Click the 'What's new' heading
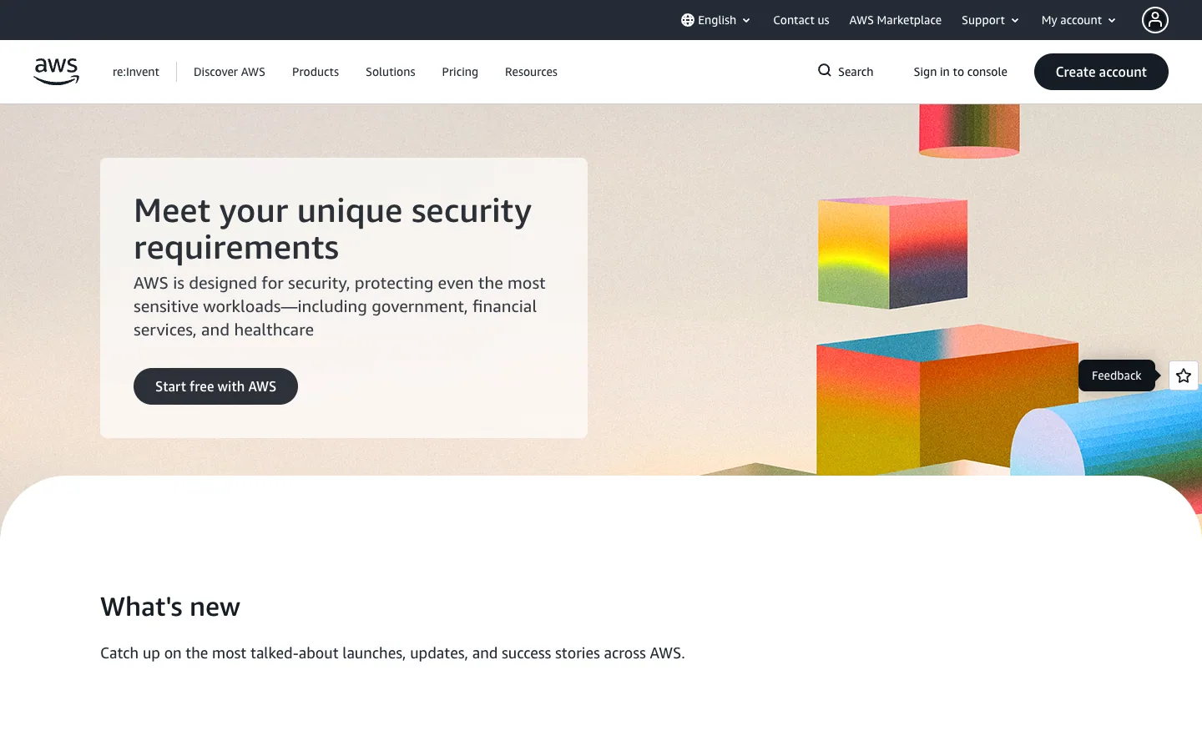Viewport: 1202px width, 751px height. pyautogui.click(x=170, y=607)
